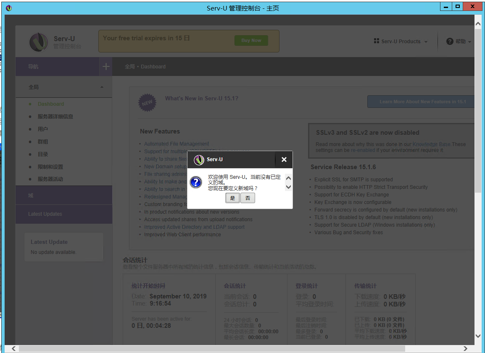Click the horizontal scrollbar thumb
Screen dimensions: 485x353
212,348
